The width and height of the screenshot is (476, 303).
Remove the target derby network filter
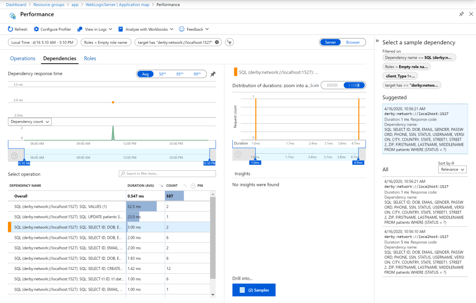click(217, 42)
